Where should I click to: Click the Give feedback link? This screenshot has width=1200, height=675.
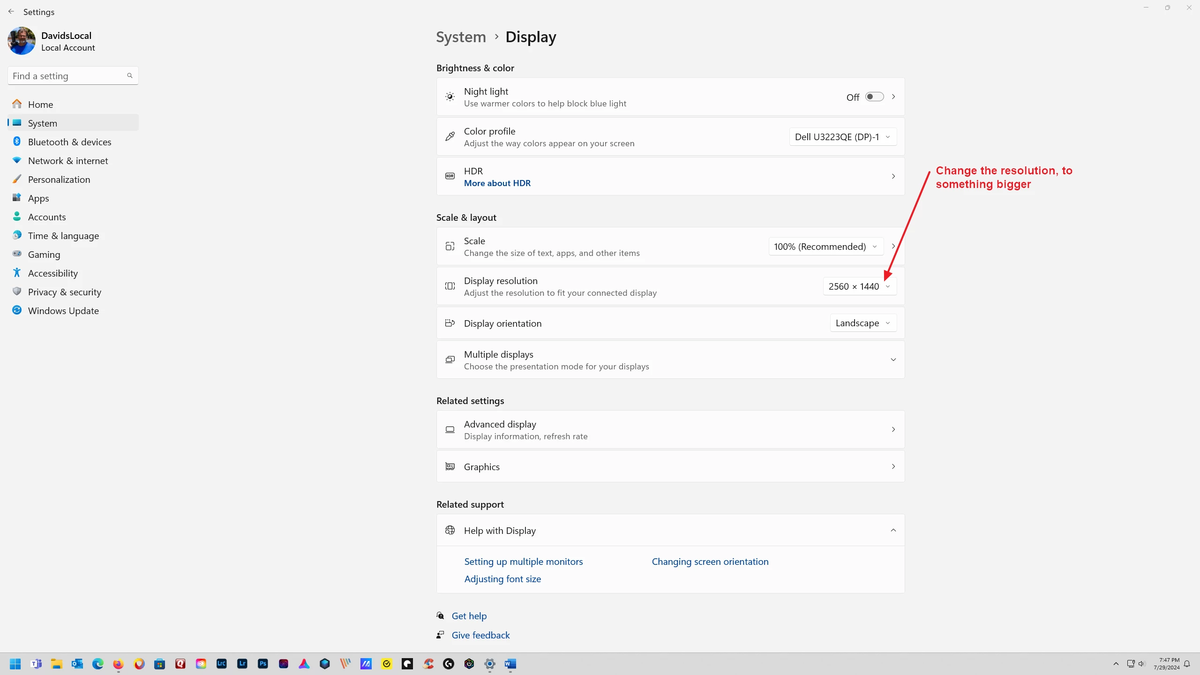[480, 635]
